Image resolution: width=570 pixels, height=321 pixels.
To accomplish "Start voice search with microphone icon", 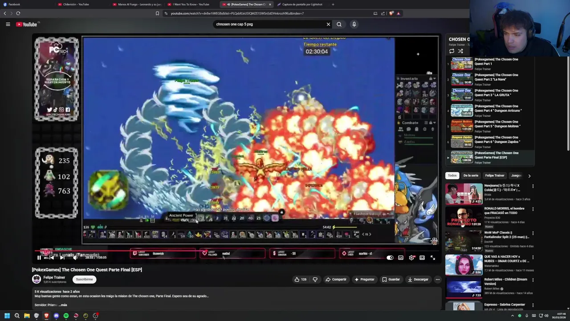I will [354, 24].
